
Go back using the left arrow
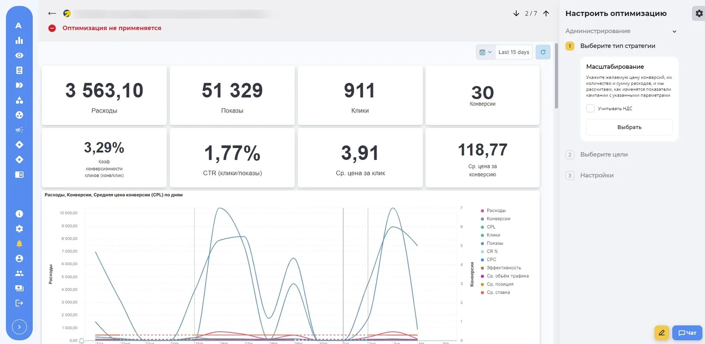(52, 13)
